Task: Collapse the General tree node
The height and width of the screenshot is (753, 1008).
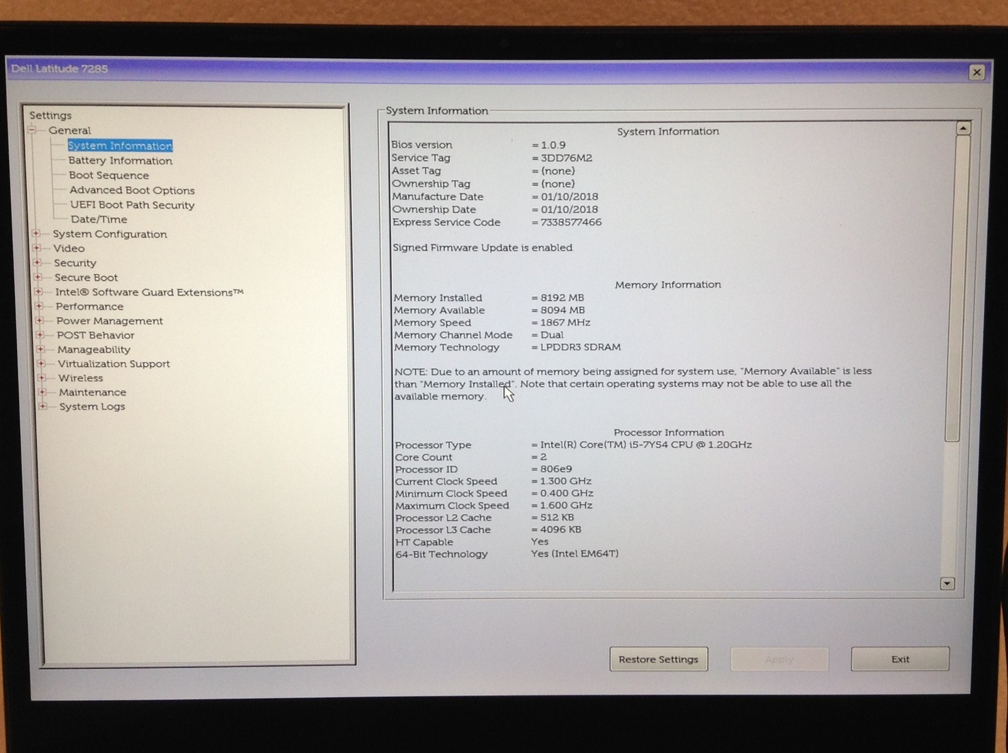Action: pyautogui.click(x=32, y=130)
